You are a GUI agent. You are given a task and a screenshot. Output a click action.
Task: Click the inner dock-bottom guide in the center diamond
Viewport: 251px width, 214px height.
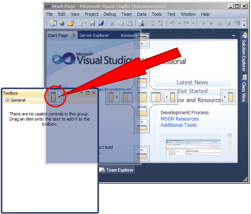click(142, 111)
